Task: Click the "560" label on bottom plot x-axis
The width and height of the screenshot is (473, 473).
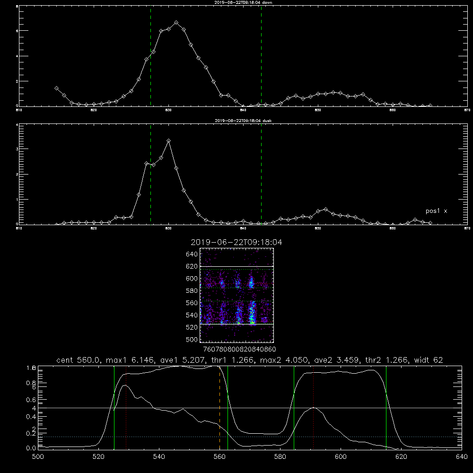Action: click(219, 457)
